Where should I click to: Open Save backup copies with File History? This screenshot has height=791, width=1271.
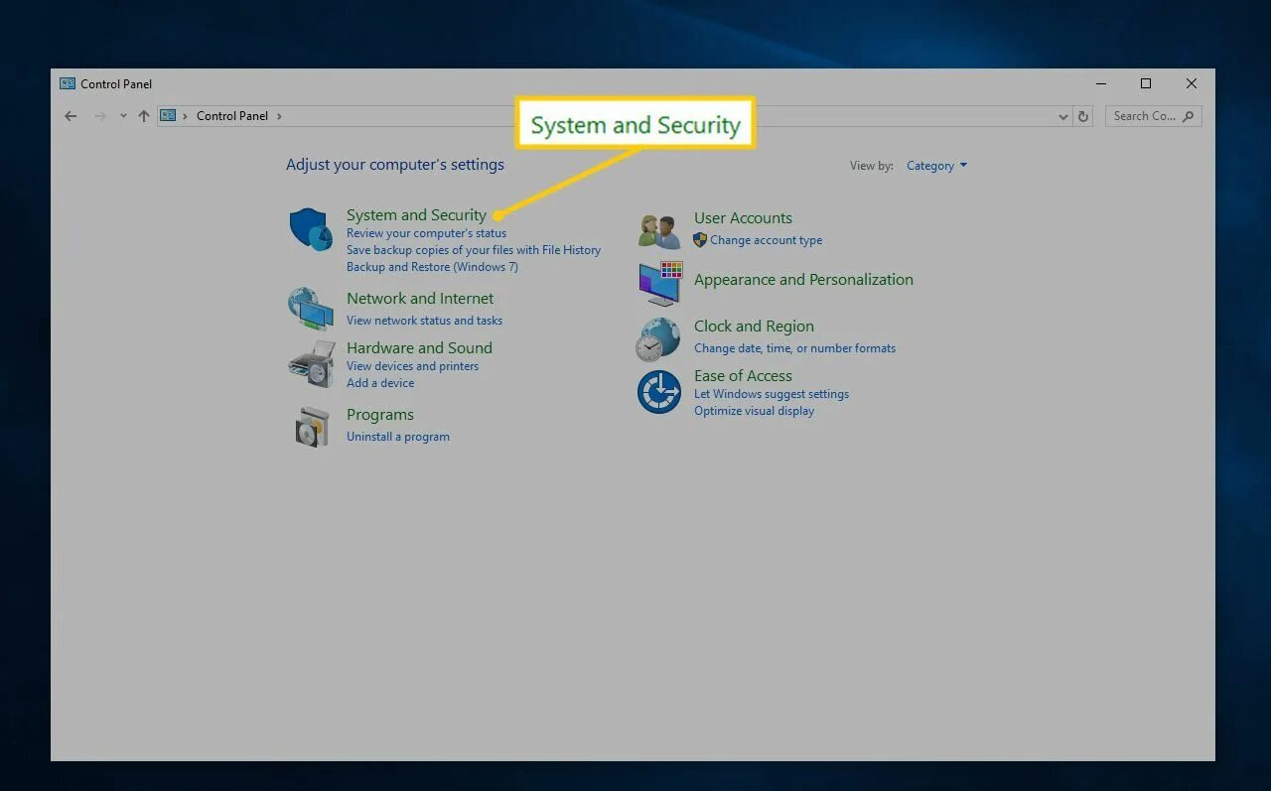pos(474,250)
